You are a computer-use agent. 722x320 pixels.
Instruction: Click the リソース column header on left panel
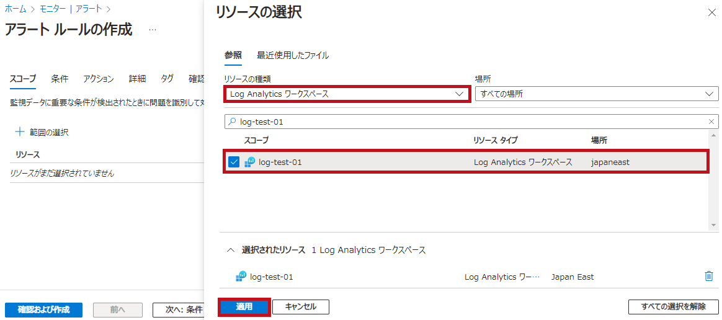[x=28, y=154]
